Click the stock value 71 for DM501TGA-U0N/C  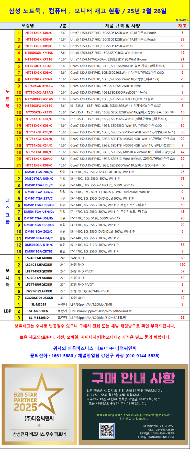pos(182,179)
